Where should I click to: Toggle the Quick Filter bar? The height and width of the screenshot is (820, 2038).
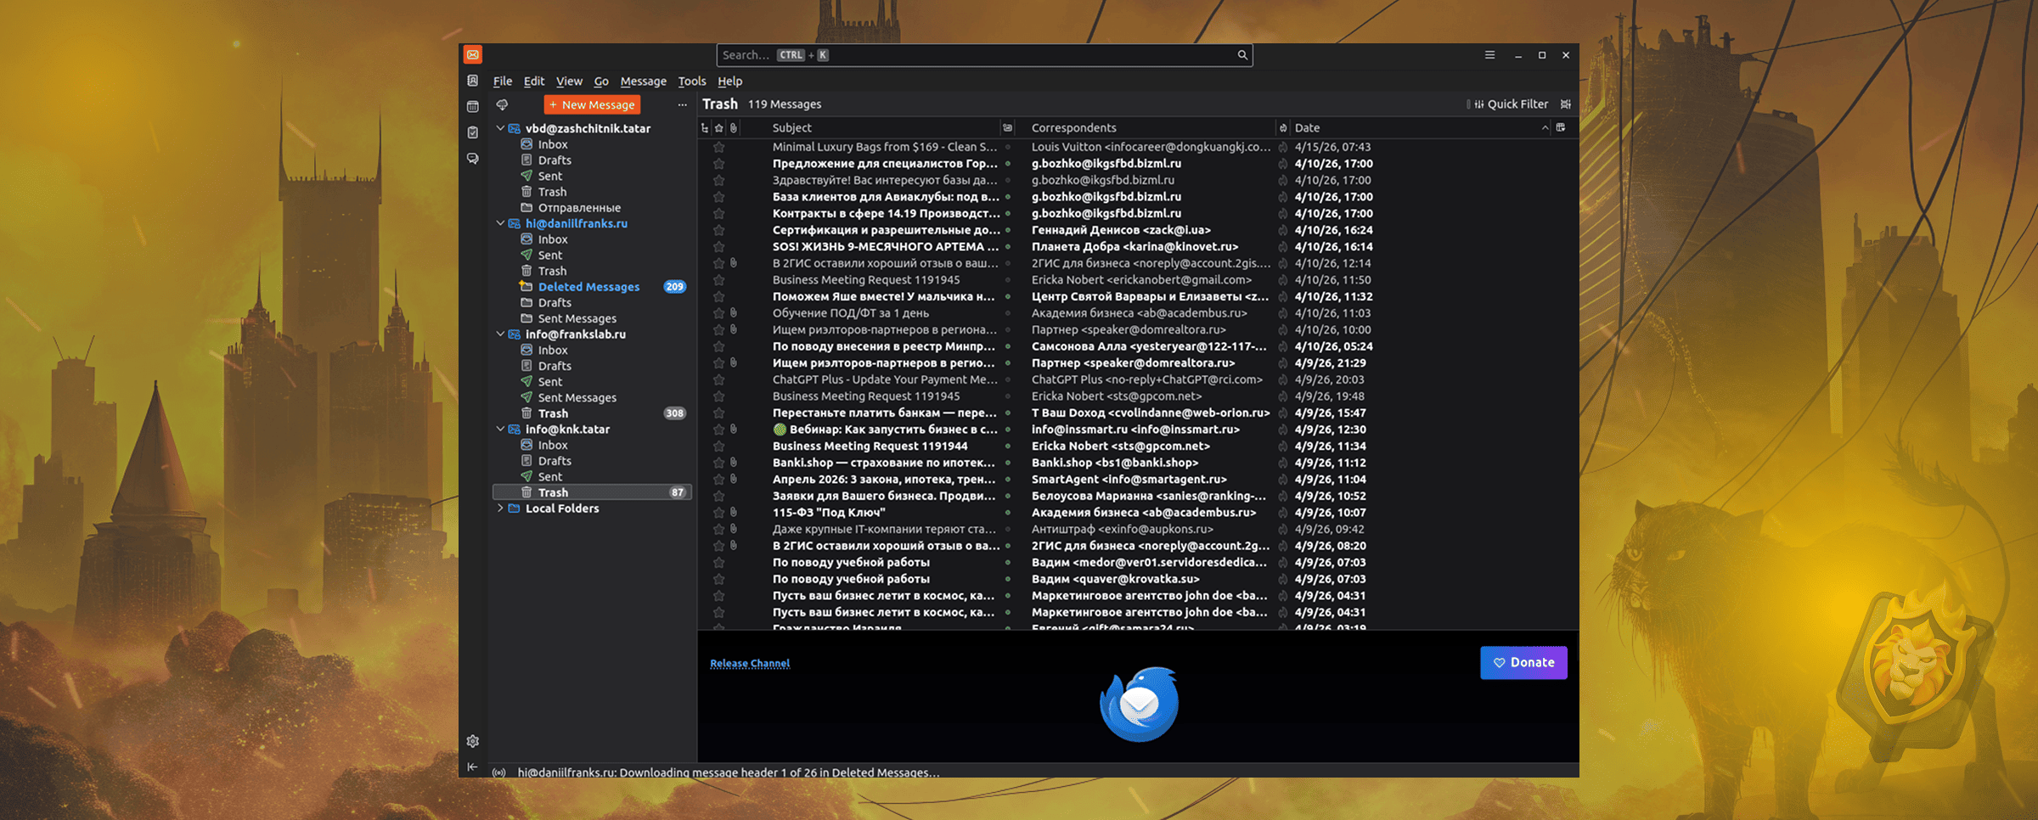[1511, 104]
